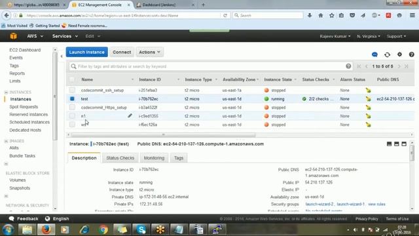Click Firefox home icon

pyautogui.click(x=321, y=16)
